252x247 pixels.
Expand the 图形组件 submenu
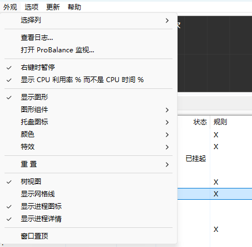89,110
